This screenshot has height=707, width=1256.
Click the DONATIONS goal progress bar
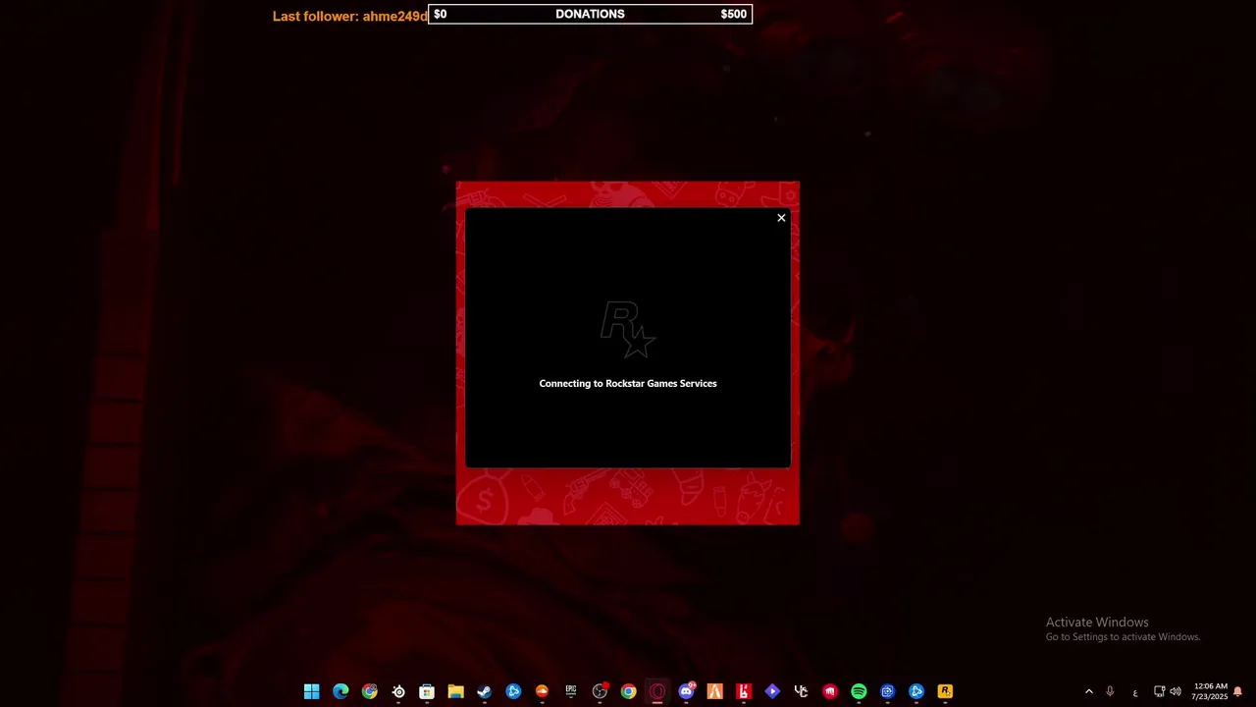coord(590,14)
